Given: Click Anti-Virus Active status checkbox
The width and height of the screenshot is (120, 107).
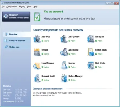Looking at the screenshot, I should [x=42, y=41].
